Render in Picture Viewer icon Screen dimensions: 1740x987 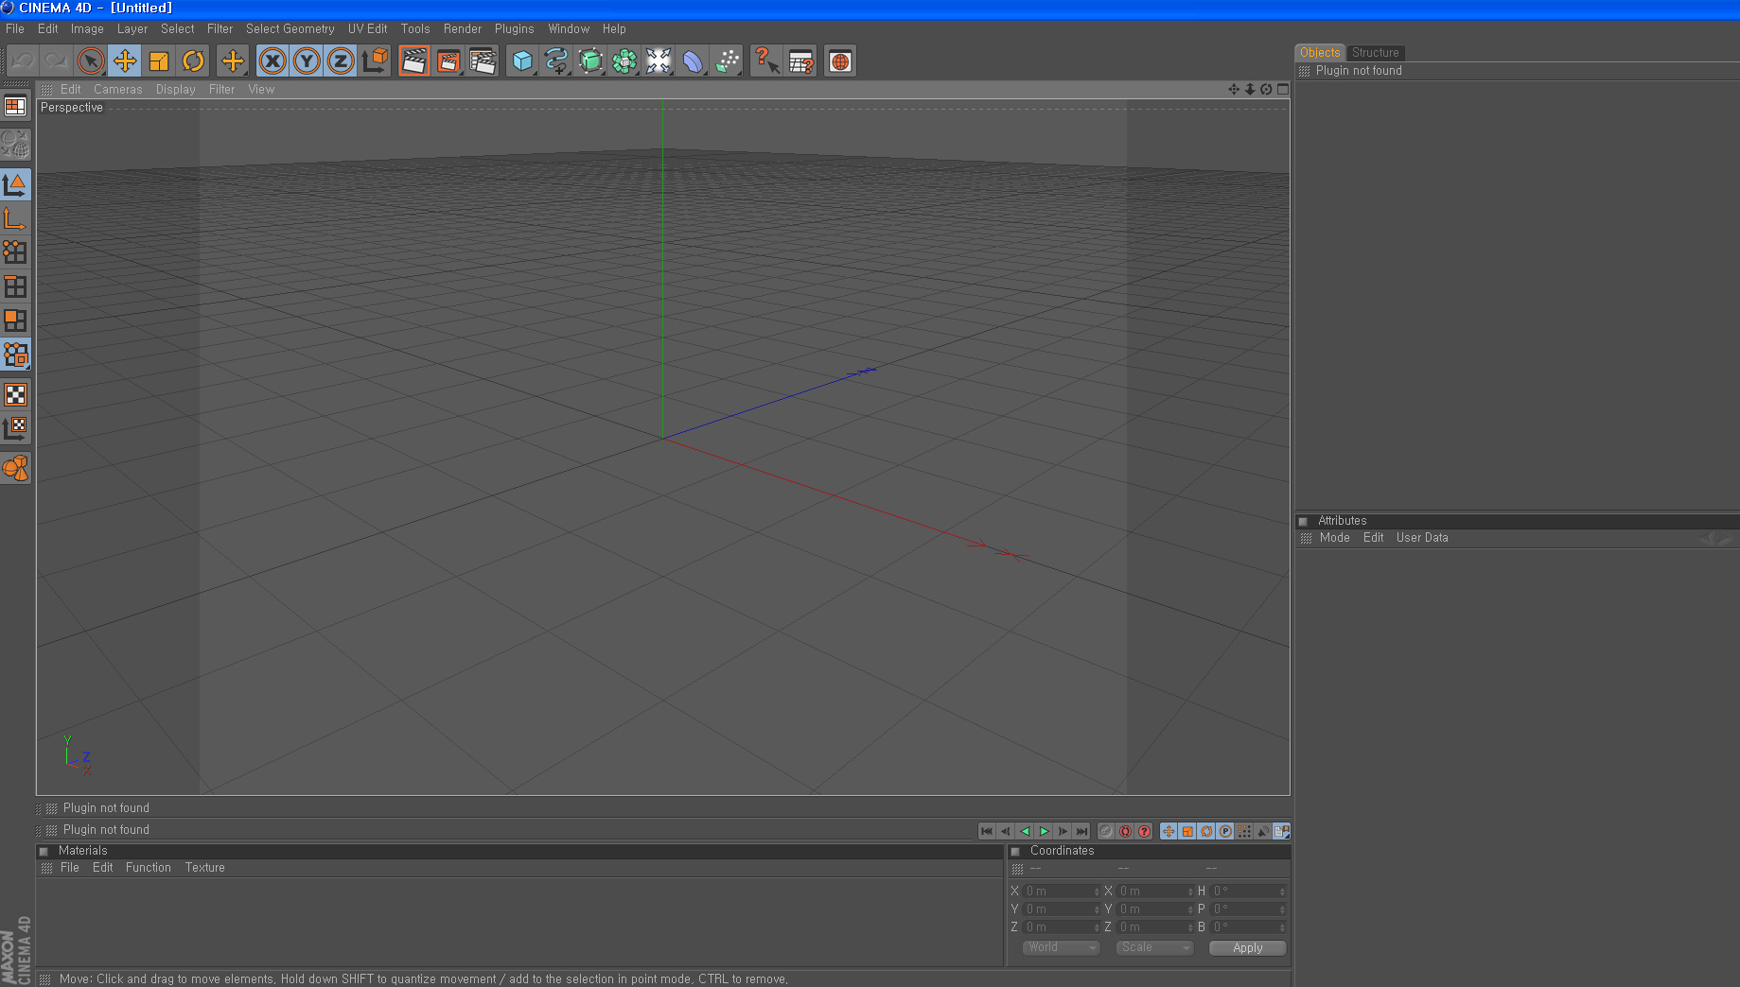tap(448, 61)
